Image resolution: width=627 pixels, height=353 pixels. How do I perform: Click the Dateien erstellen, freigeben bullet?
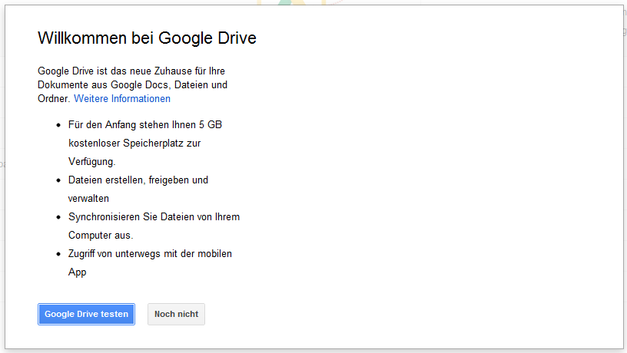point(138,190)
